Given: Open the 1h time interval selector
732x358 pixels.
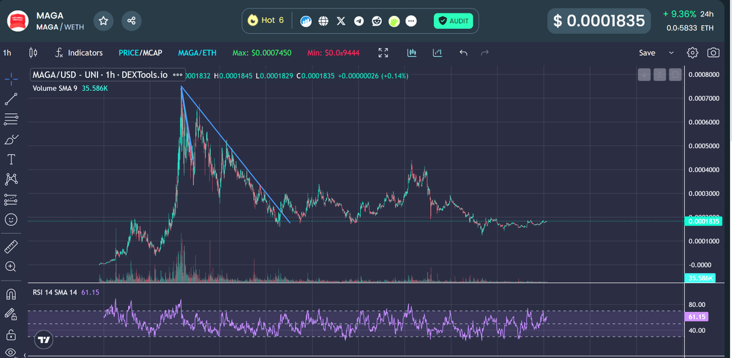Looking at the screenshot, I should click(7, 53).
